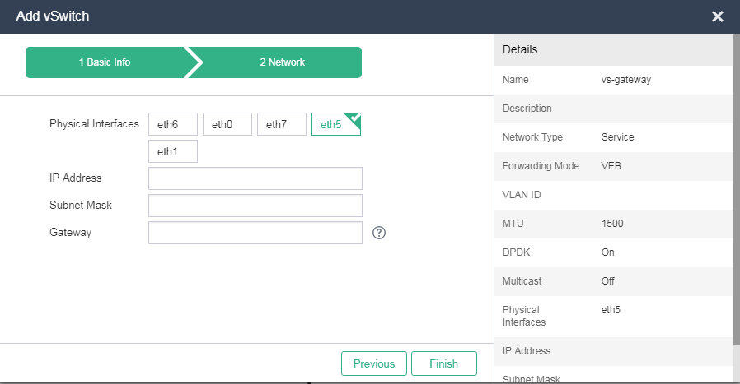Pick the eth1 physical interface
Viewport: 740px width, 384px height.
tap(173, 152)
